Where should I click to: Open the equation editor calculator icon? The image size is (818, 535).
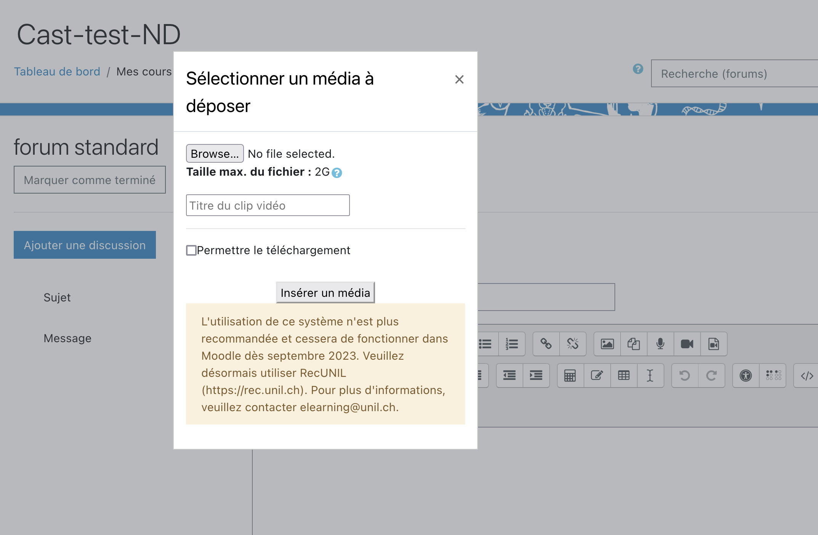(x=570, y=376)
